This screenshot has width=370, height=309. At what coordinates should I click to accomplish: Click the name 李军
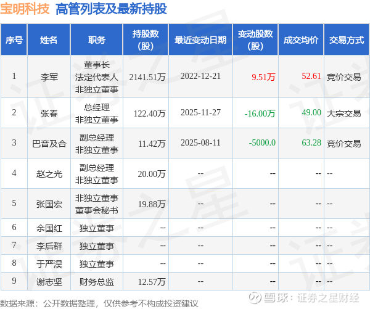point(49,77)
